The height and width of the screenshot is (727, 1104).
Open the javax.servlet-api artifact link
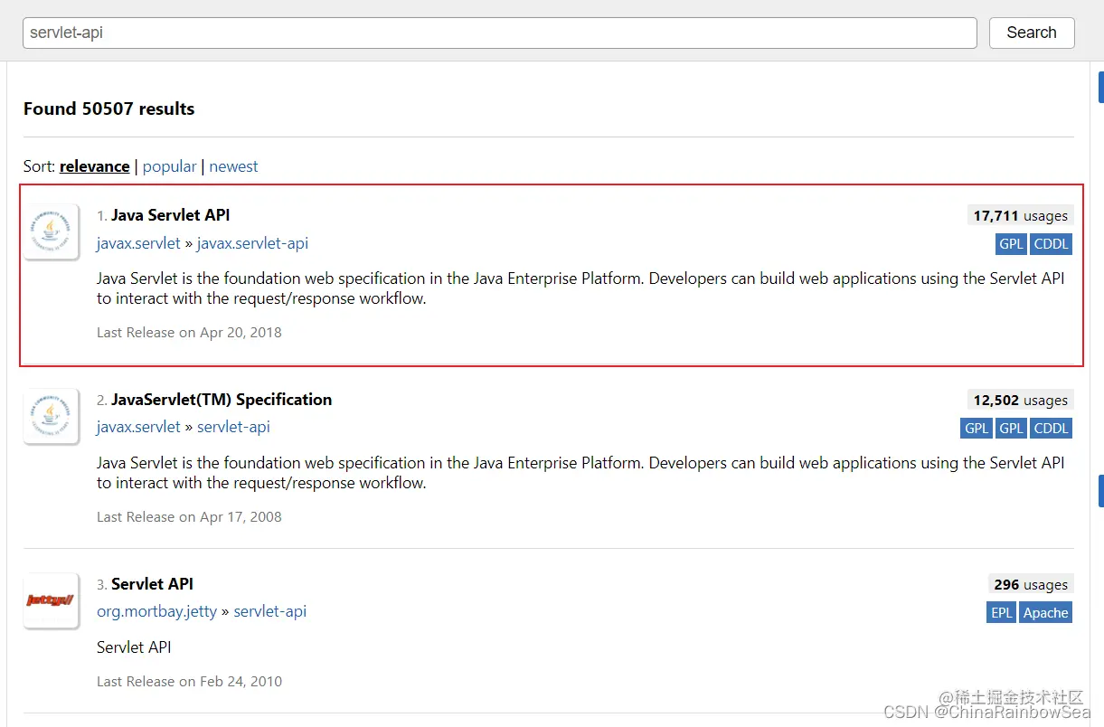[252, 242]
